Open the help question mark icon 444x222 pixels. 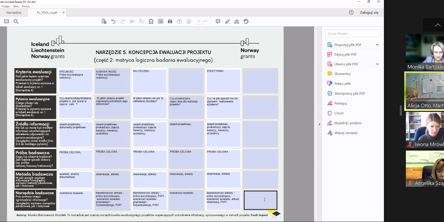(x=351, y=13)
